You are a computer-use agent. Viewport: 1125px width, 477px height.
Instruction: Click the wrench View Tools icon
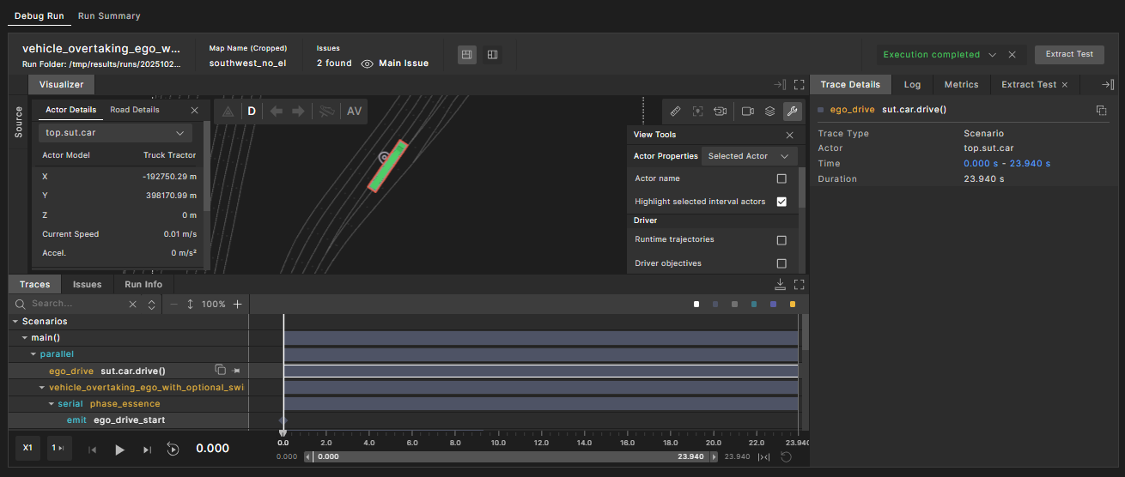pos(793,112)
